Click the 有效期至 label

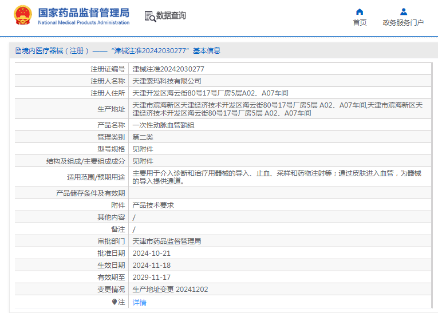point(111,278)
